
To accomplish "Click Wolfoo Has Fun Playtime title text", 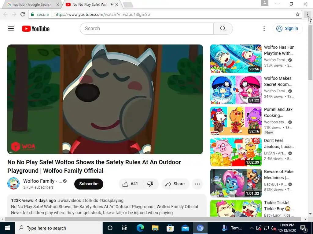I will [279, 50].
